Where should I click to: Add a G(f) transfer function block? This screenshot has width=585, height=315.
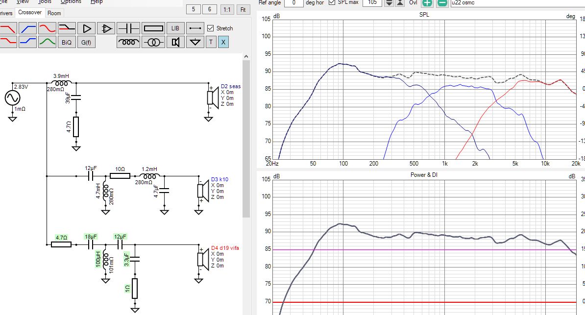tap(86, 42)
